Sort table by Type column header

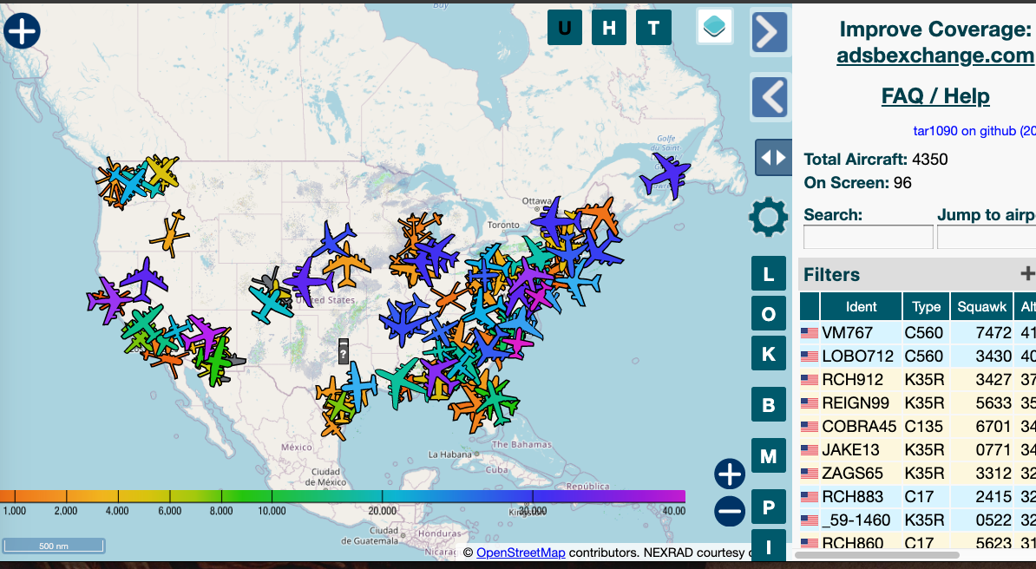[927, 307]
